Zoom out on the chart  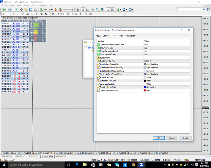point(97,9)
